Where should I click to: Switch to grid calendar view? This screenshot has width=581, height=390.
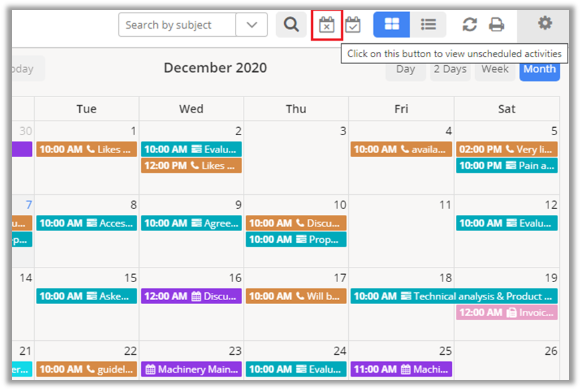391,25
